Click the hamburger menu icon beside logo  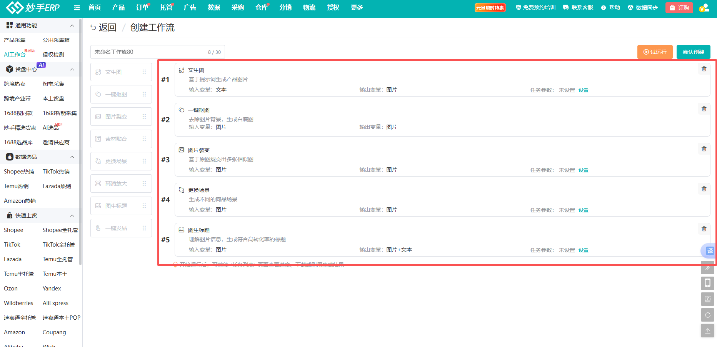tap(77, 8)
